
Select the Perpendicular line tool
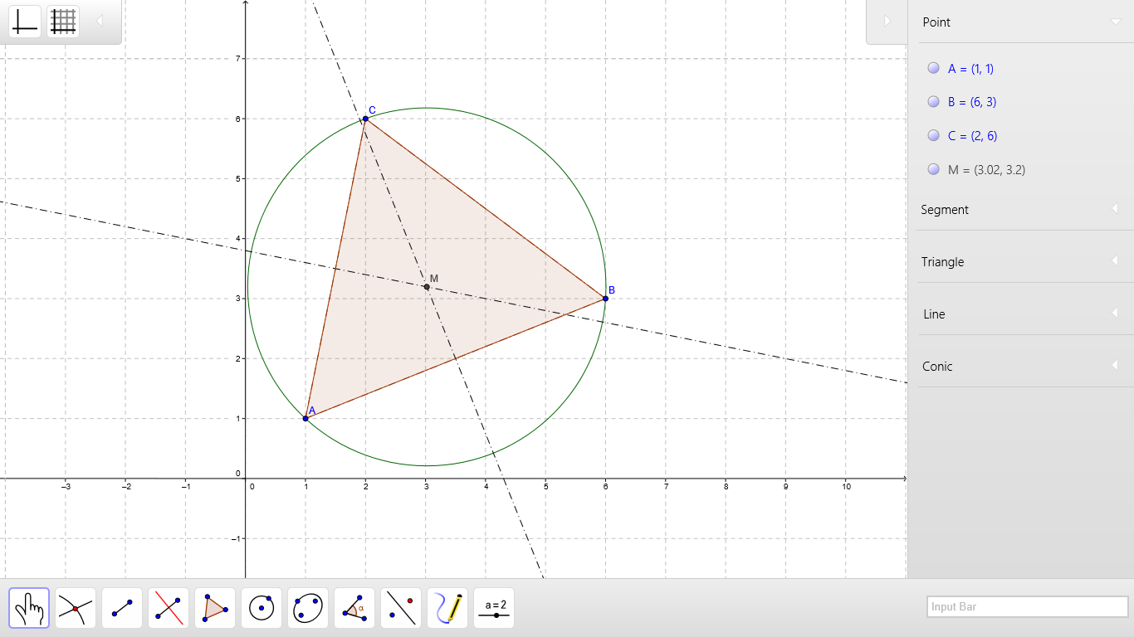point(169,608)
